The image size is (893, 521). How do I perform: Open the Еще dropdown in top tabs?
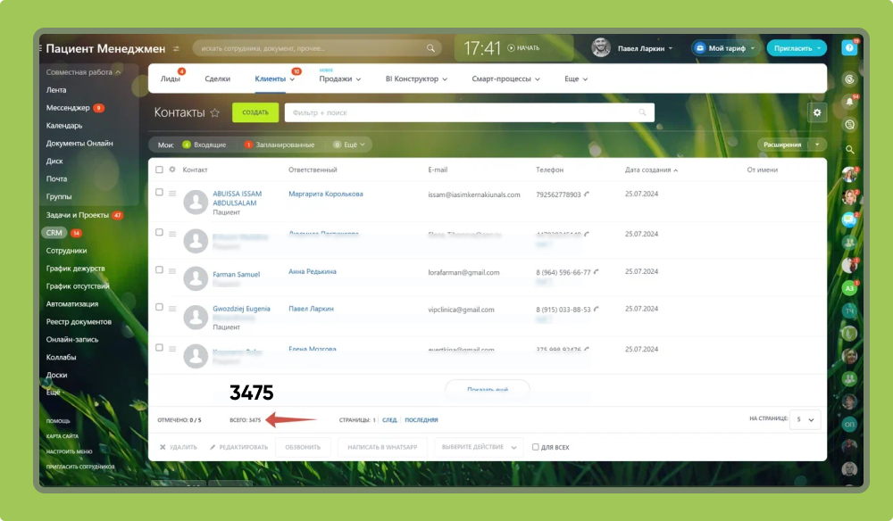pos(576,79)
